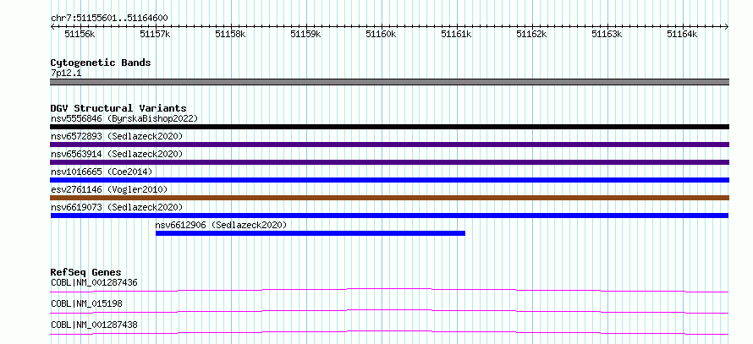The height and width of the screenshot is (344, 753).
Task: Click the ruler's right arrowhead
Action: (727, 27)
